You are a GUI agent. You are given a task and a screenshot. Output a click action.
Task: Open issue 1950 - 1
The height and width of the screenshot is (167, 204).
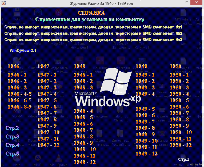click(x=179, y=75)
